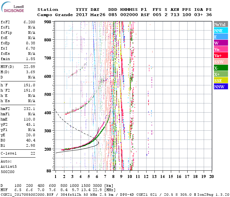Viewport: 230px width, 197px height.
Task: Click the CGK21_2017085002000.RSF file name
Action: tap(27, 195)
